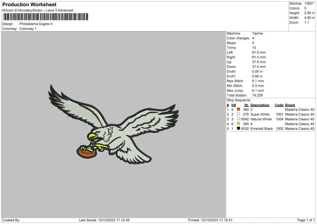Click the Left value 61.0 mm
This screenshot has width=317, height=224.
tap(259, 52)
